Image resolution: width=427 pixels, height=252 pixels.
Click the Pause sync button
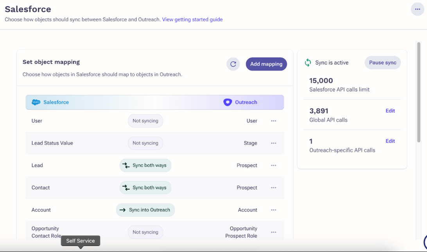[382, 62]
